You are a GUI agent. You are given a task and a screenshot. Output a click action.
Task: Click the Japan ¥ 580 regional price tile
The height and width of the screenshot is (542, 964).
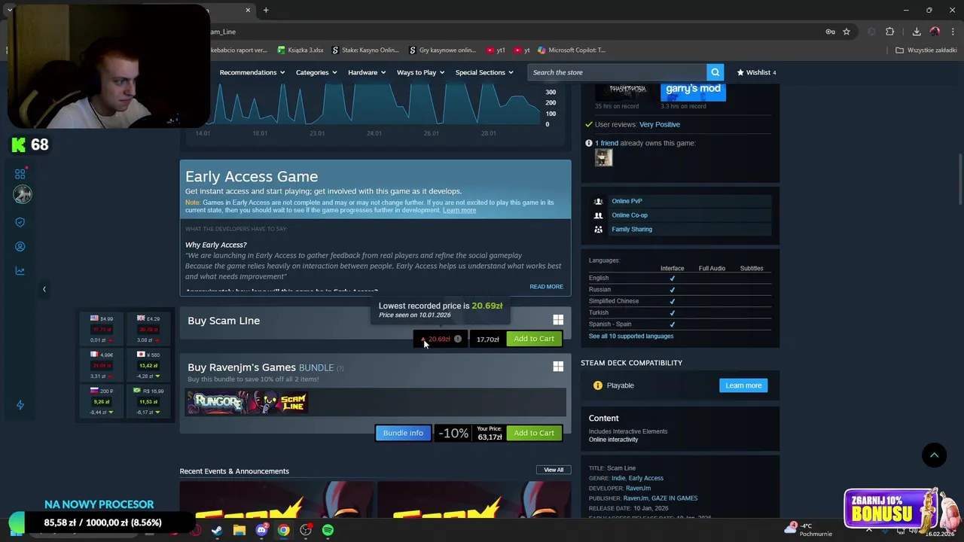click(148, 365)
